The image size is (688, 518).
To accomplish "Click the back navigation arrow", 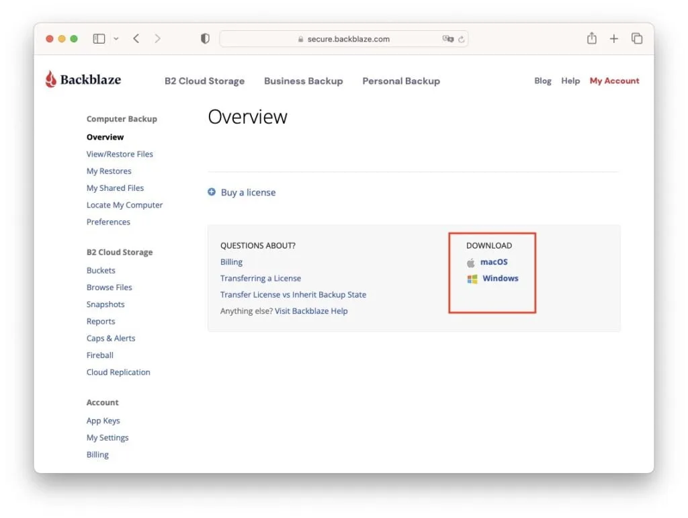I will (136, 38).
